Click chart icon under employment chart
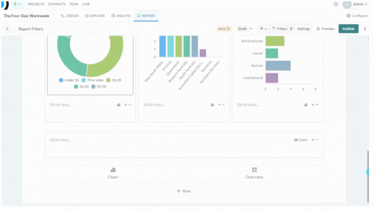Image resolution: width=373 pixels, height=210 pixels. (x=306, y=105)
